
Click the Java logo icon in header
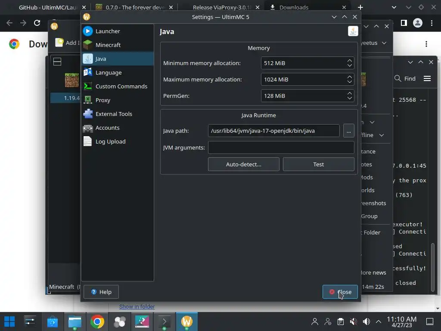353,31
